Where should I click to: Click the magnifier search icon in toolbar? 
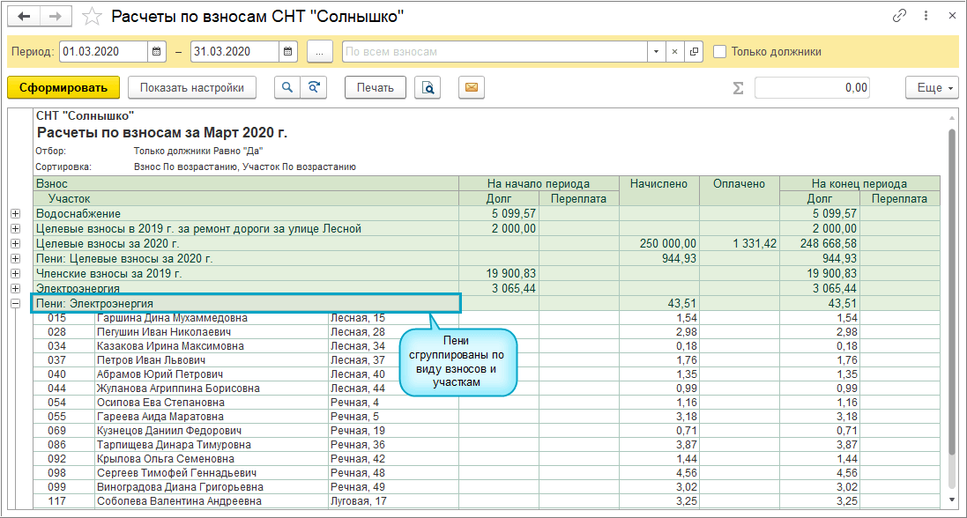click(x=286, y=87)
